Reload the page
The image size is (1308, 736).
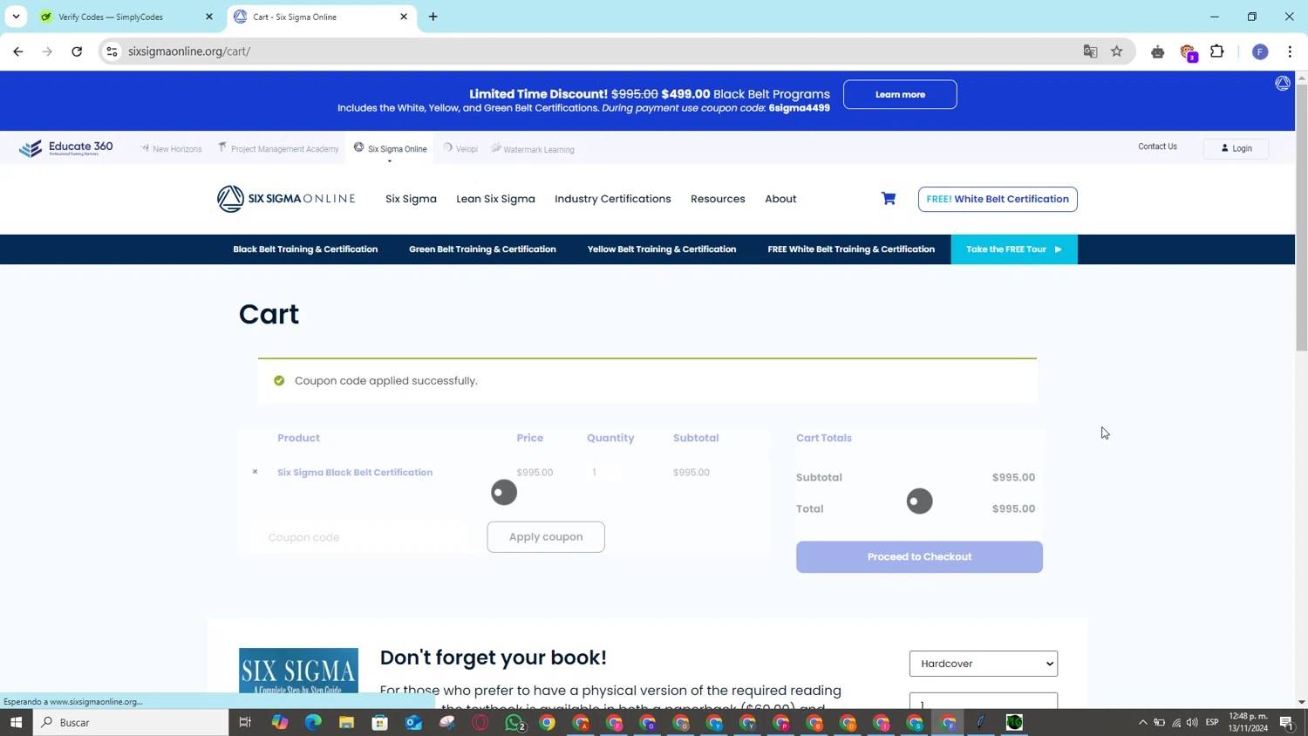tap(77, 51)
